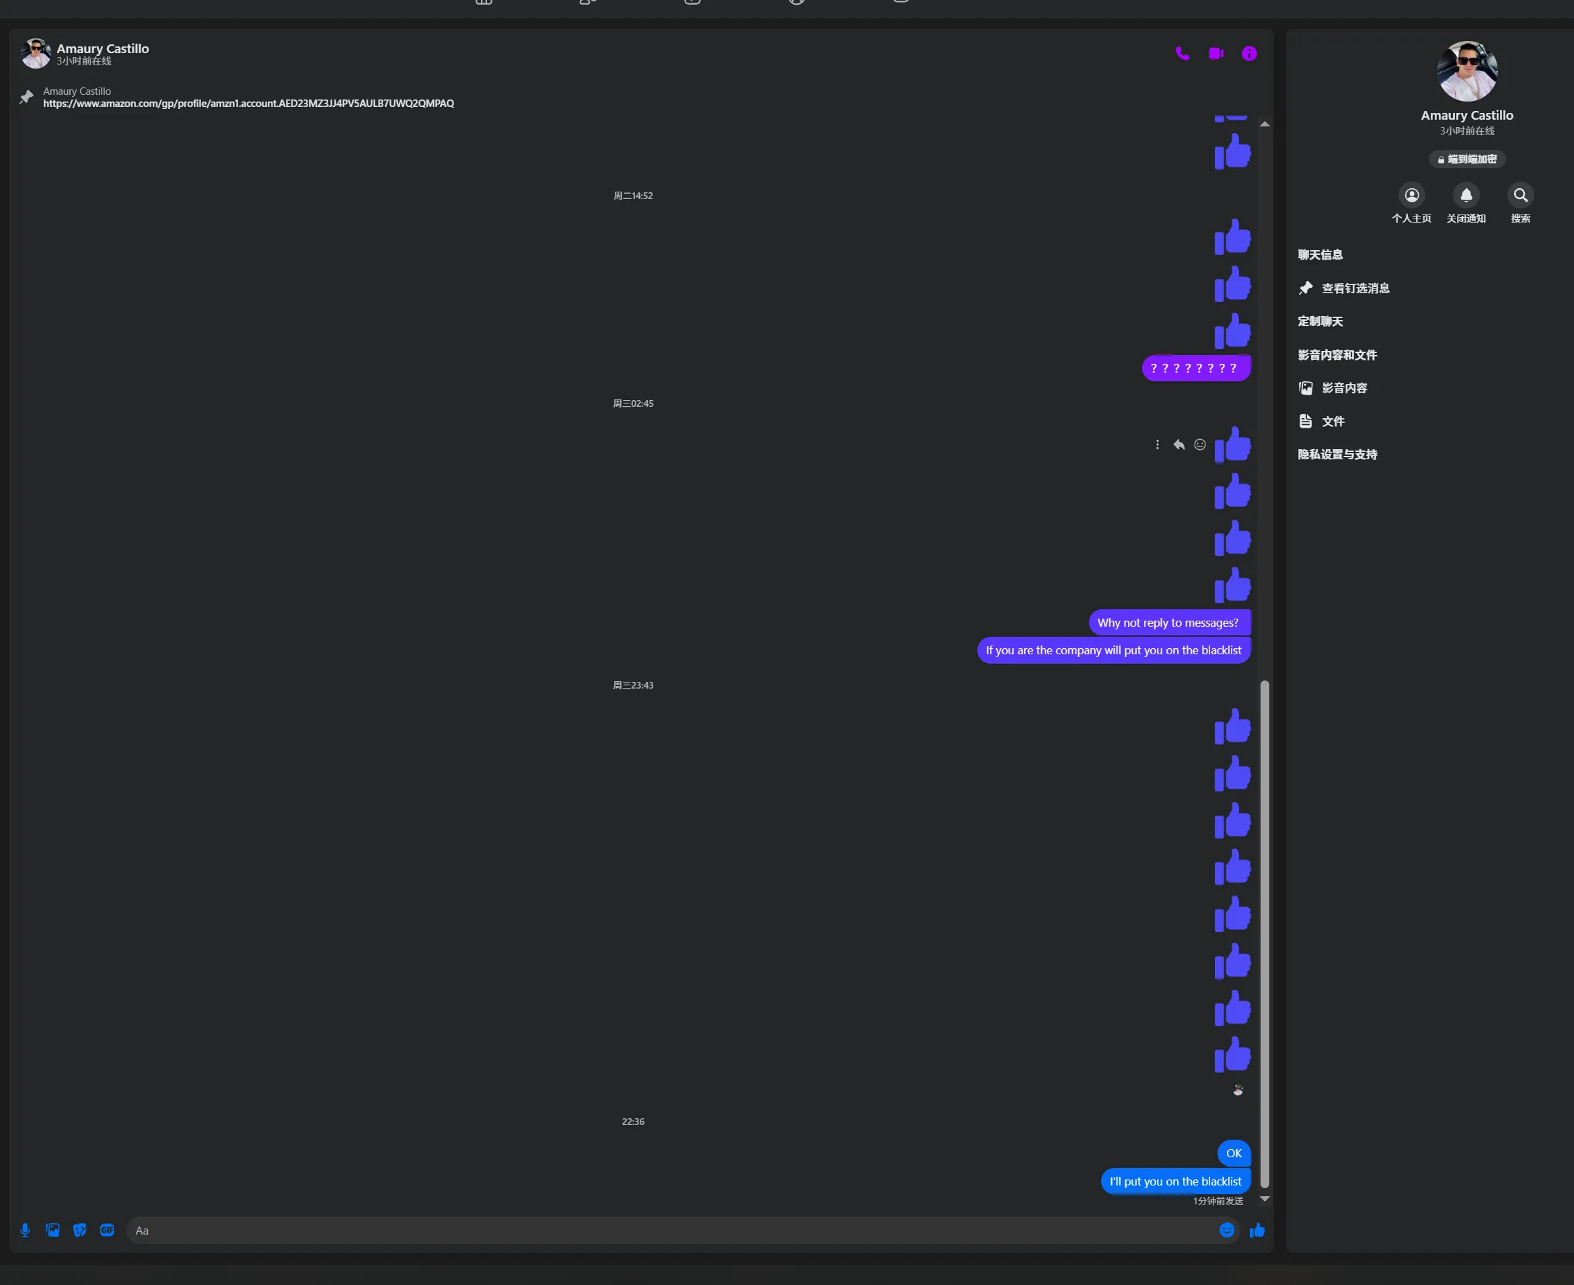Open the 影音内容 media item

click(x=1344, y=388)
